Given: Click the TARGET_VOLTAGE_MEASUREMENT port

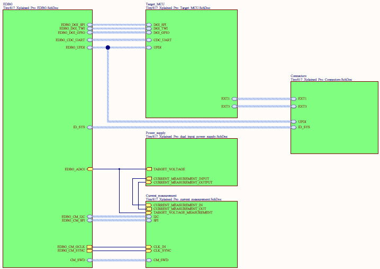Looking at the screenshot, I should [149, 212].
